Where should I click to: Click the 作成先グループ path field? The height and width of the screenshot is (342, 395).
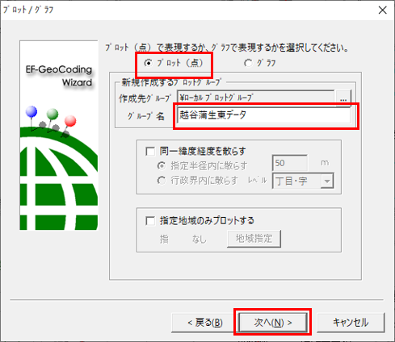pyautogui.click(x=255, y=98)
